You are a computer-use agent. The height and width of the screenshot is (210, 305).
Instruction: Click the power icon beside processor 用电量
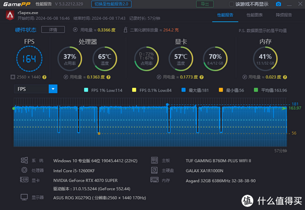[66, 77]
